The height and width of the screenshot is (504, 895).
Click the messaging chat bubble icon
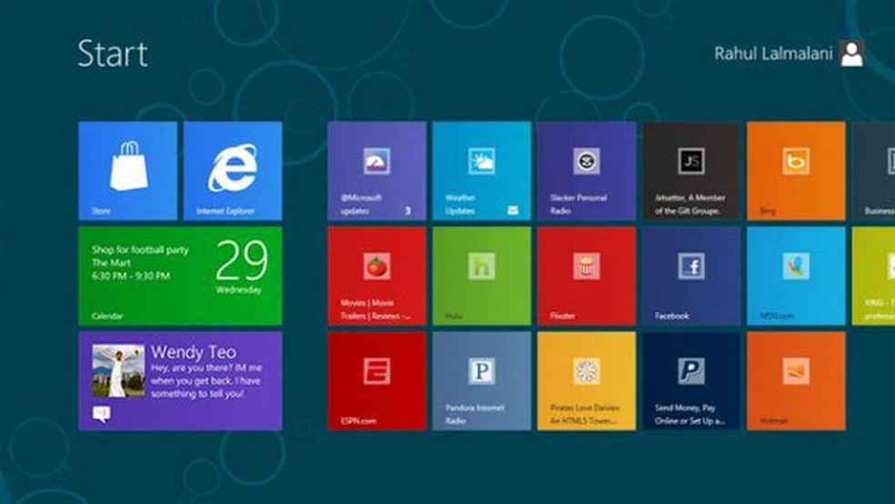[x=102, y=414]
